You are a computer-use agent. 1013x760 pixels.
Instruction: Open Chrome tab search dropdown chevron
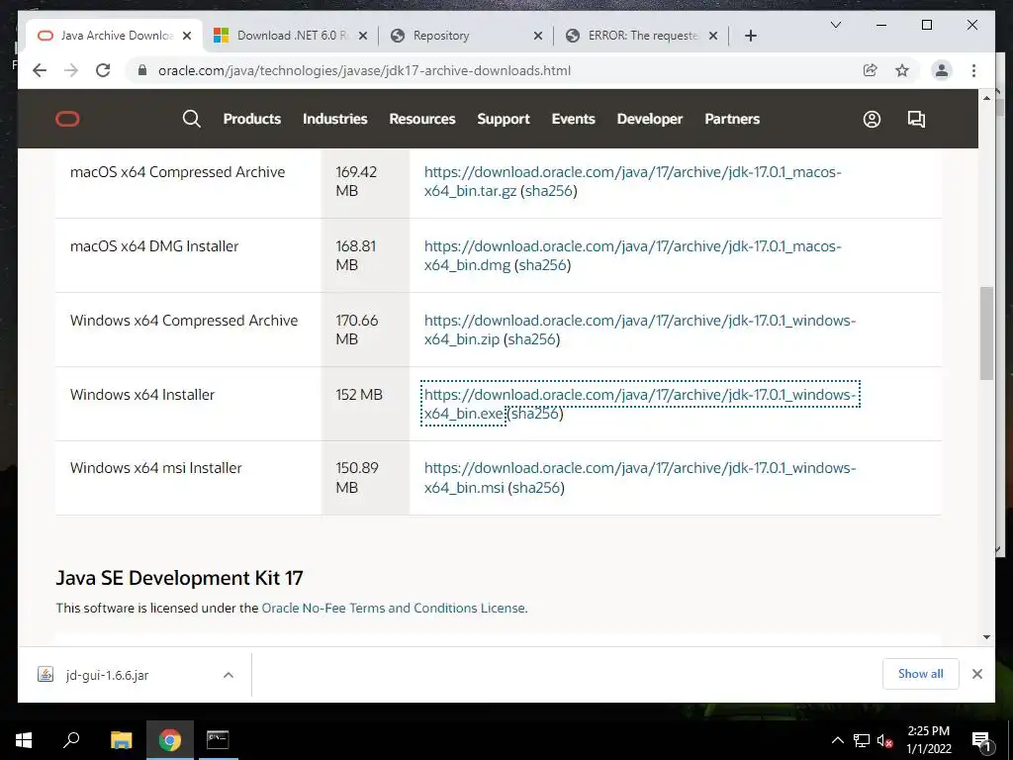pos(835,25)
